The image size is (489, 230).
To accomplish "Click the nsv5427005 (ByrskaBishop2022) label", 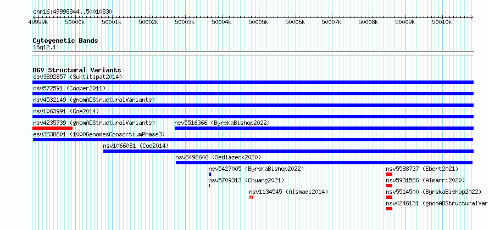I will point(256,169).
